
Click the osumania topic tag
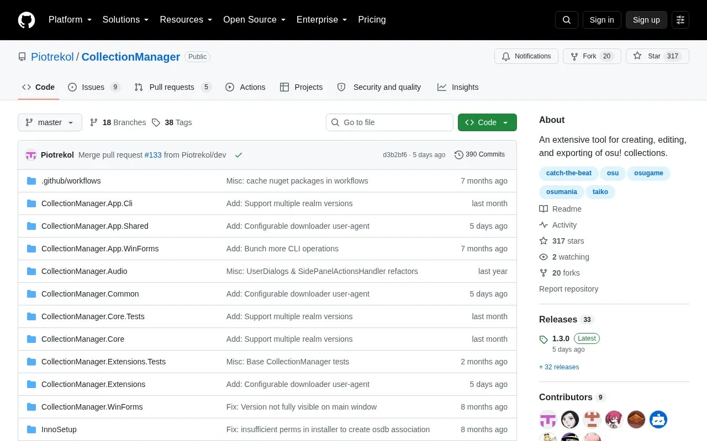coord(562,192)
